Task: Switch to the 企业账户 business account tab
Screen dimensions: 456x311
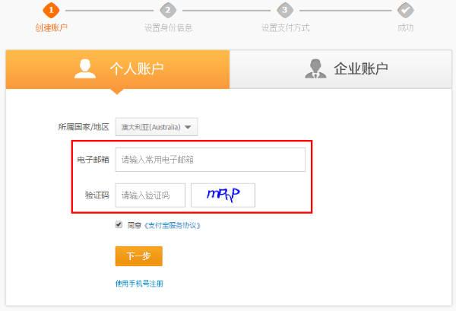Action: (x=340, y=69)
